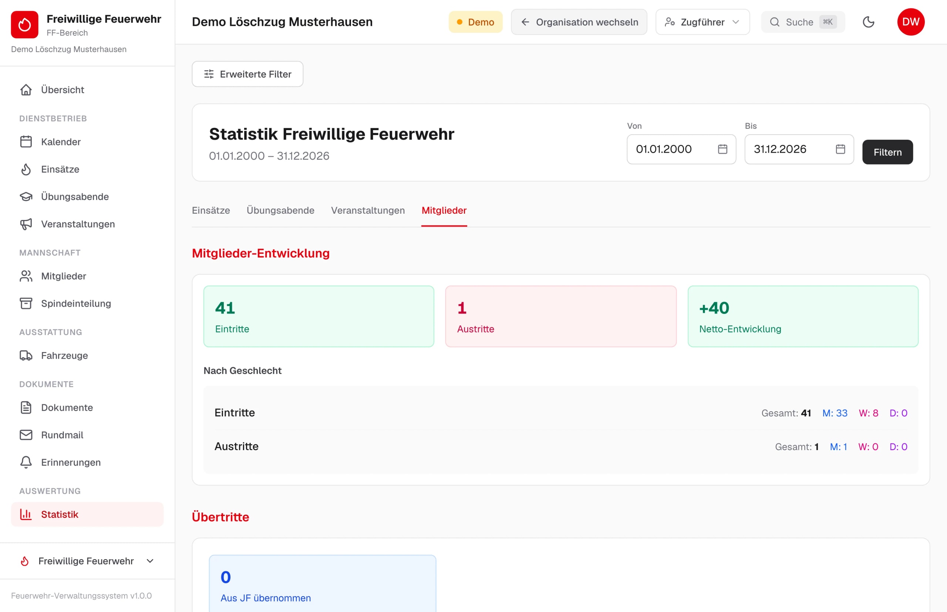947x612 pixels.
Task: Click the Von date field 01.01.2000
Action: pyautogui.click(x=681, y=149)
